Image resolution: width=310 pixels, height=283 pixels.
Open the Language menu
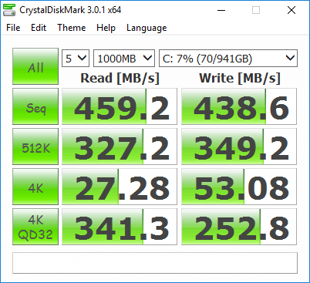click(147, 28)
